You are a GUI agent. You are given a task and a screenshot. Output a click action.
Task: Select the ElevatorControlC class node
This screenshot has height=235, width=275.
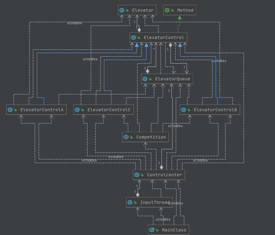[103, 110]
